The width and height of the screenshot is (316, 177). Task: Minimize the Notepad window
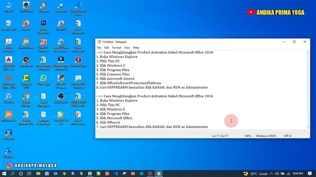tap(283, 42)
